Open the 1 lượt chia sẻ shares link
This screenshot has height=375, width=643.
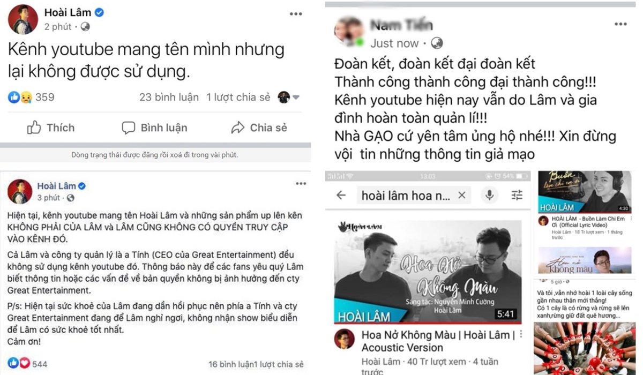(x=238, y=97)
